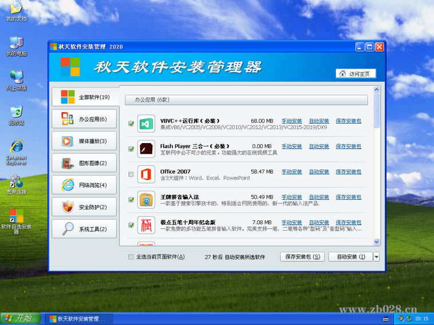Click the 王牌拼音输入法 app icon
Screen dimensions: 434x325
(x=146, y=200)
